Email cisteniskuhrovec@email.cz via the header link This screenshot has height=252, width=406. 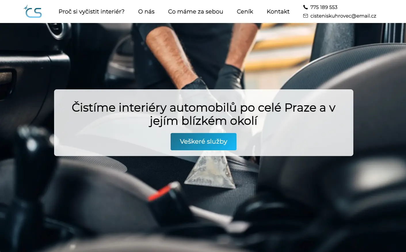343,16
